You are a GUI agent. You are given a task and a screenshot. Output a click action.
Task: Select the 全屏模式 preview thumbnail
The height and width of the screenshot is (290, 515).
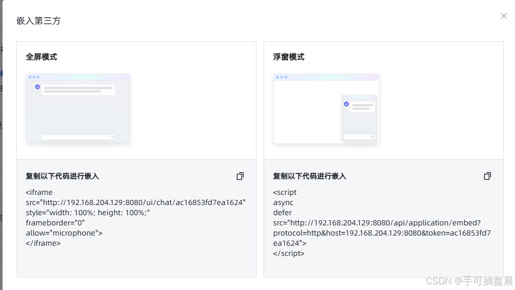tap(78, 108)
